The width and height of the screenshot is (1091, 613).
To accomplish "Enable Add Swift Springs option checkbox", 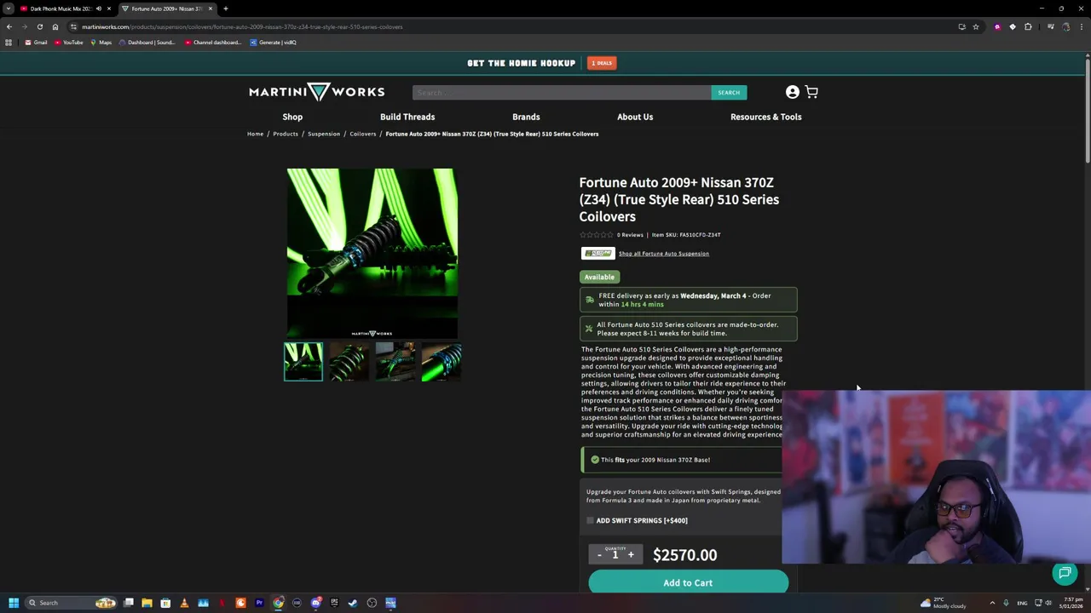I will [590, 520].
